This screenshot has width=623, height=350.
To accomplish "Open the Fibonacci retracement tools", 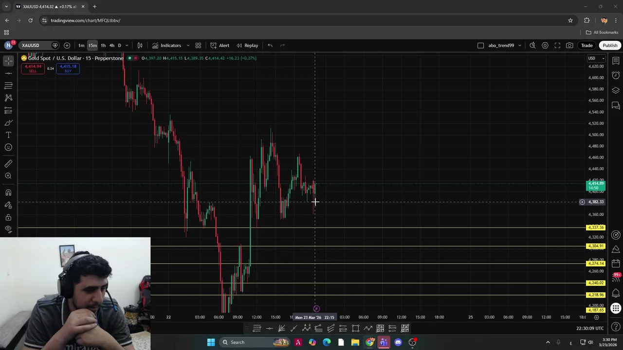I will tap(8, 86).
